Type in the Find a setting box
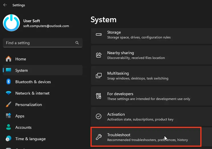 coord(40,43)
